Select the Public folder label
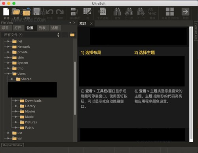198x153 pixels. click(x=30, y=128)
